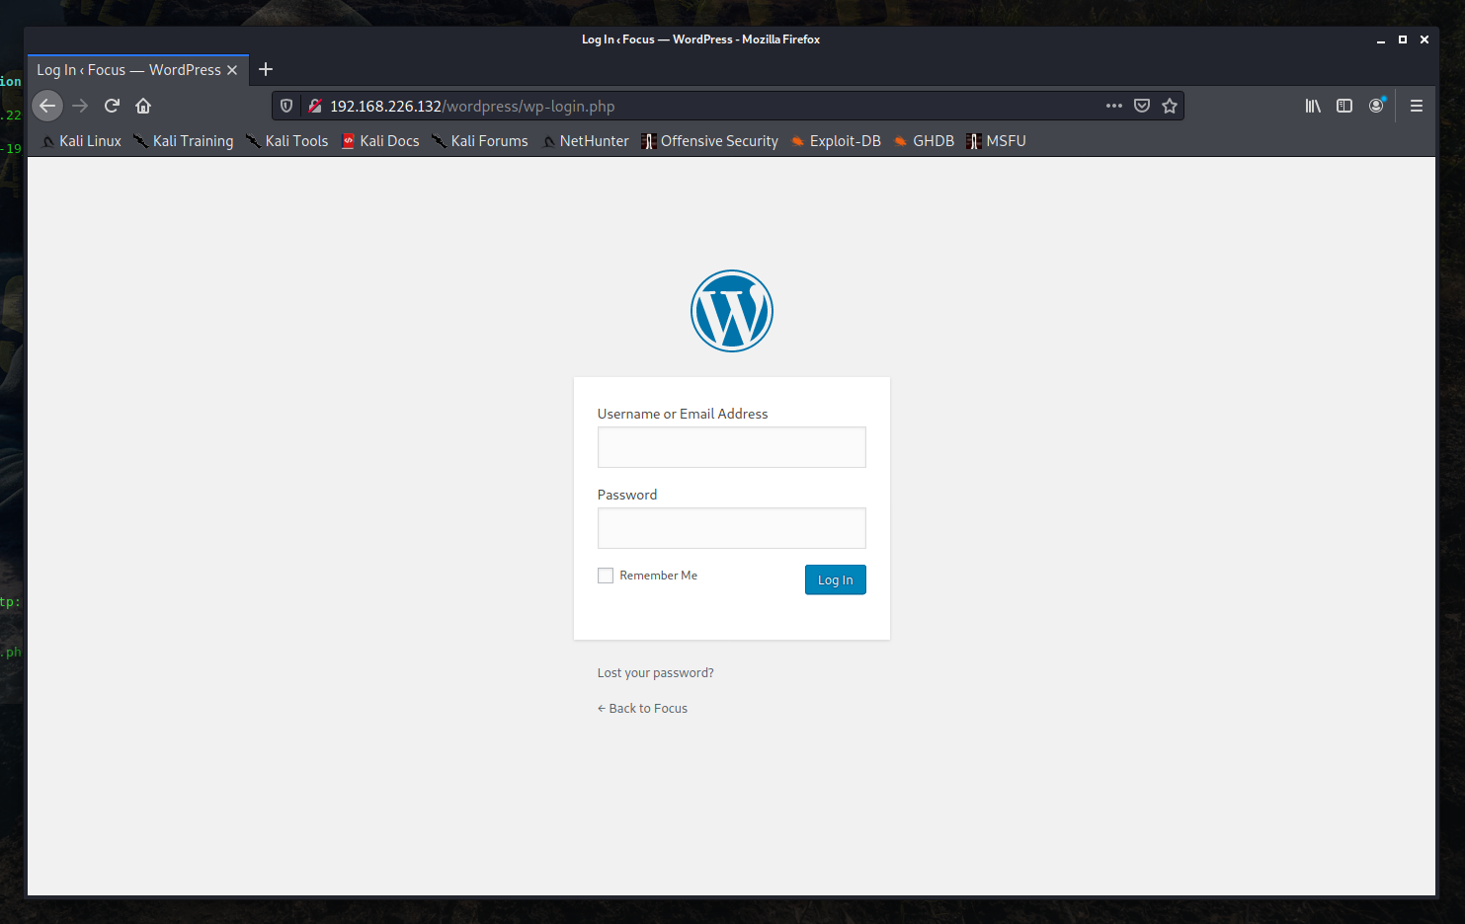This screenshot has width=1465, height=924.
Task: Click the Log In button
Action: pyautogui.click(x=836, y=579)
